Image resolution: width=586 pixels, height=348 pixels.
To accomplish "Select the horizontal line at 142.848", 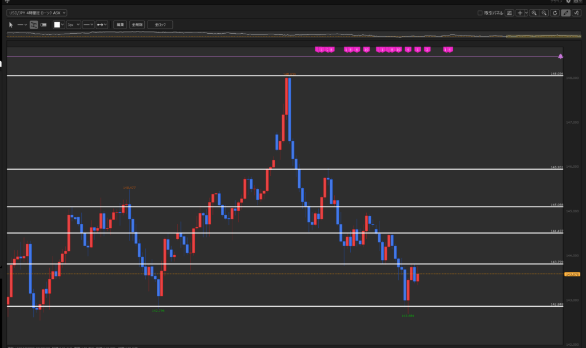I will click(285, 306).
